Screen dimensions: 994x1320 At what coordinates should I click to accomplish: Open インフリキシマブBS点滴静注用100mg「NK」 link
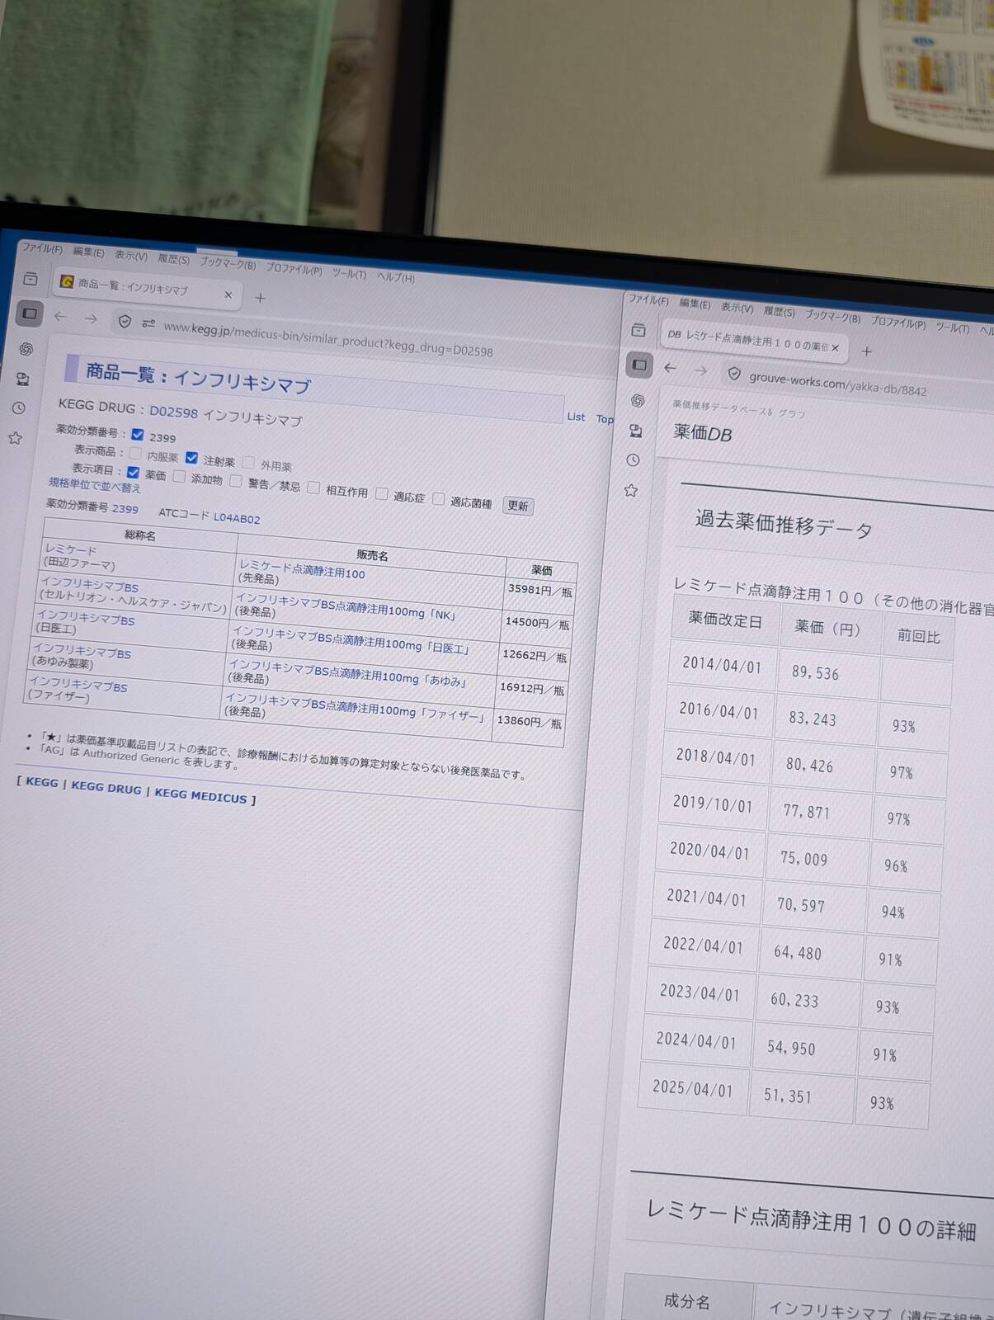coord(346,607)
